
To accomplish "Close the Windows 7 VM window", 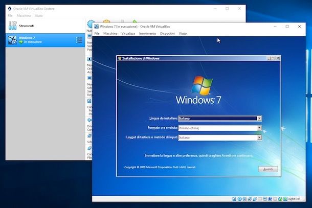I will pos(299,27).
